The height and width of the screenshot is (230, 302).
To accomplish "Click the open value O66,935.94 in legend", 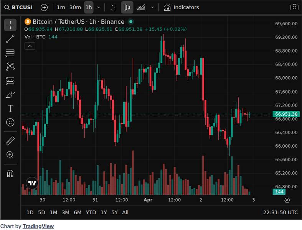I will (38, 29).
